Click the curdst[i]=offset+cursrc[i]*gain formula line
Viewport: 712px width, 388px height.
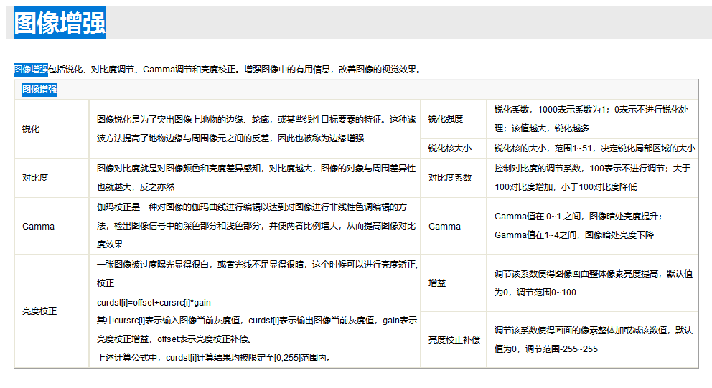tap(154, 302)
